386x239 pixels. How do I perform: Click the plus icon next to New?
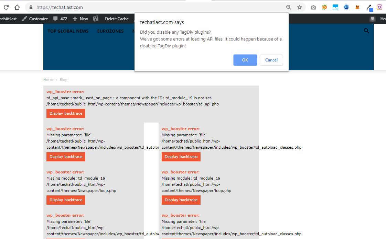click(75, 19)
